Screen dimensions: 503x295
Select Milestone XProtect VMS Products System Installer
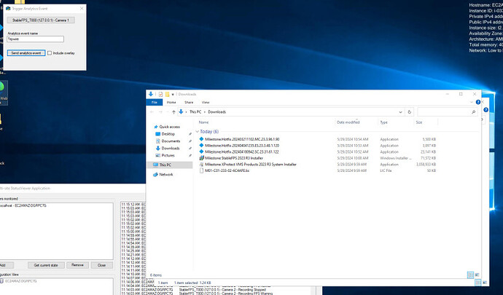[251, 164]
